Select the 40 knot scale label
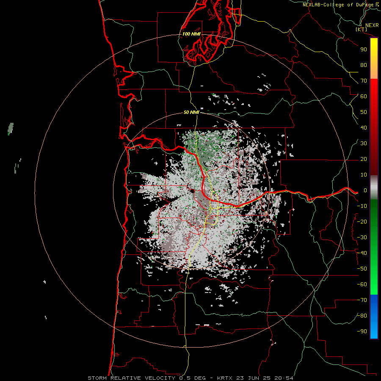Image resolution: width=381 pixels, height=381 pixels. (x=364, y=128)
